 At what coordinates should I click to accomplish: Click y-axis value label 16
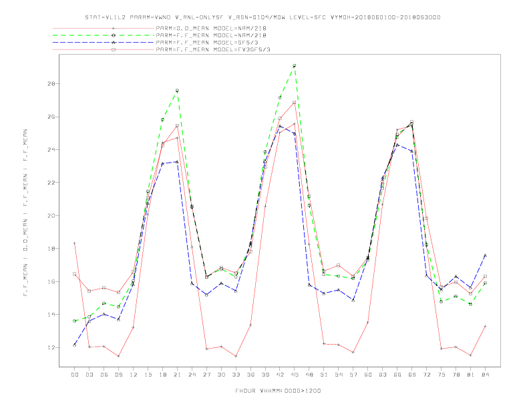[x=51, y=281]
